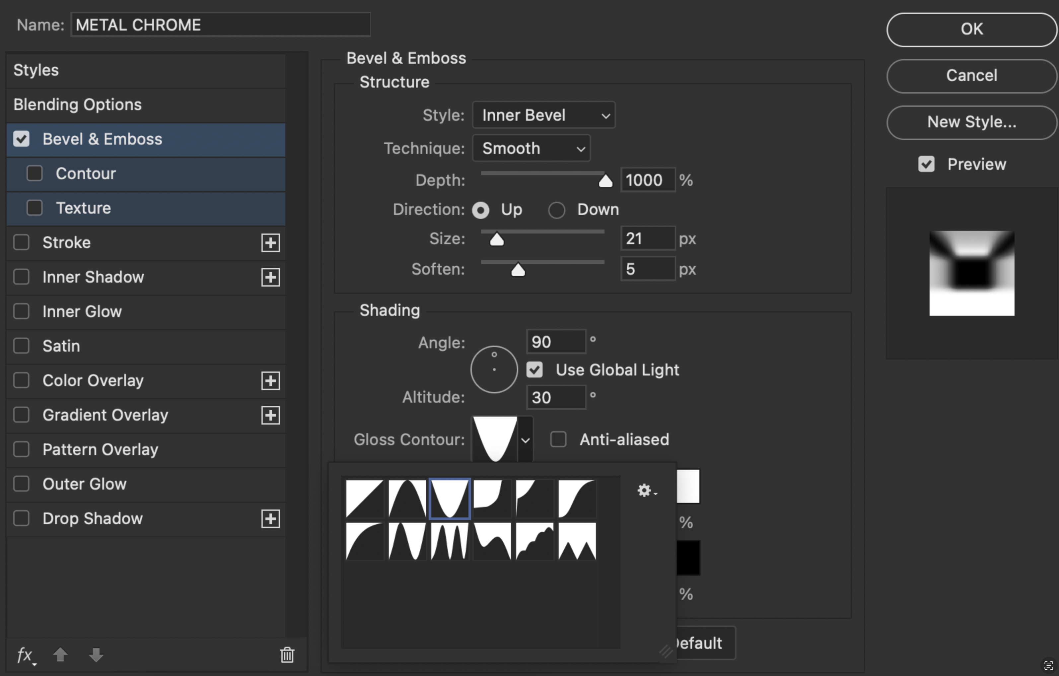Select the Gradient Overlay effect entry
1059x676 pixels.
105,415
